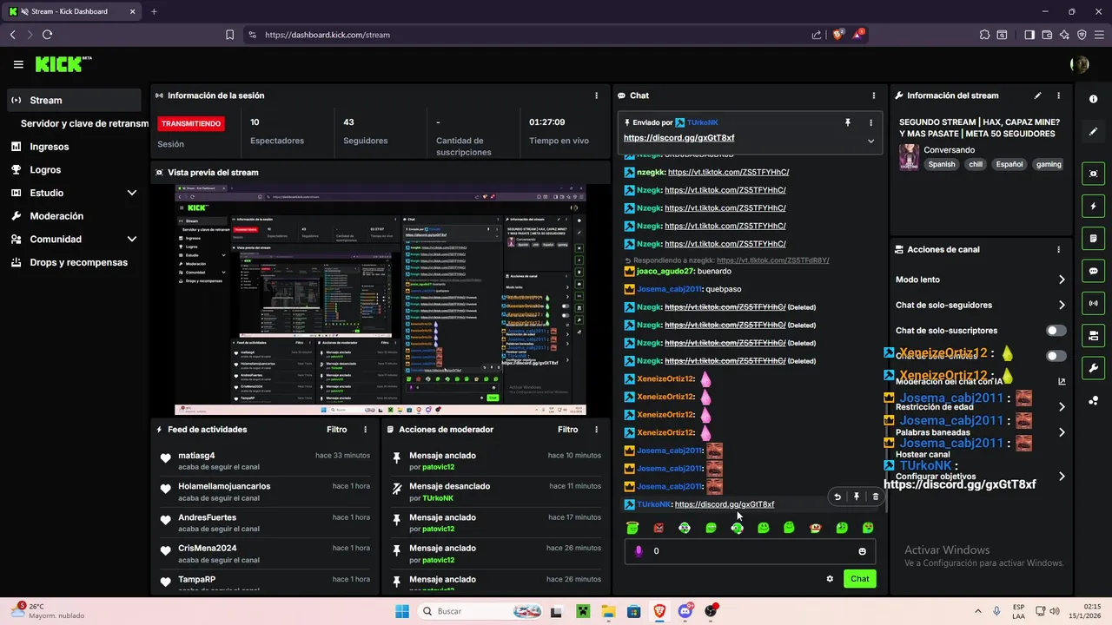Open Filtro in Acciones de moderador

567,430
